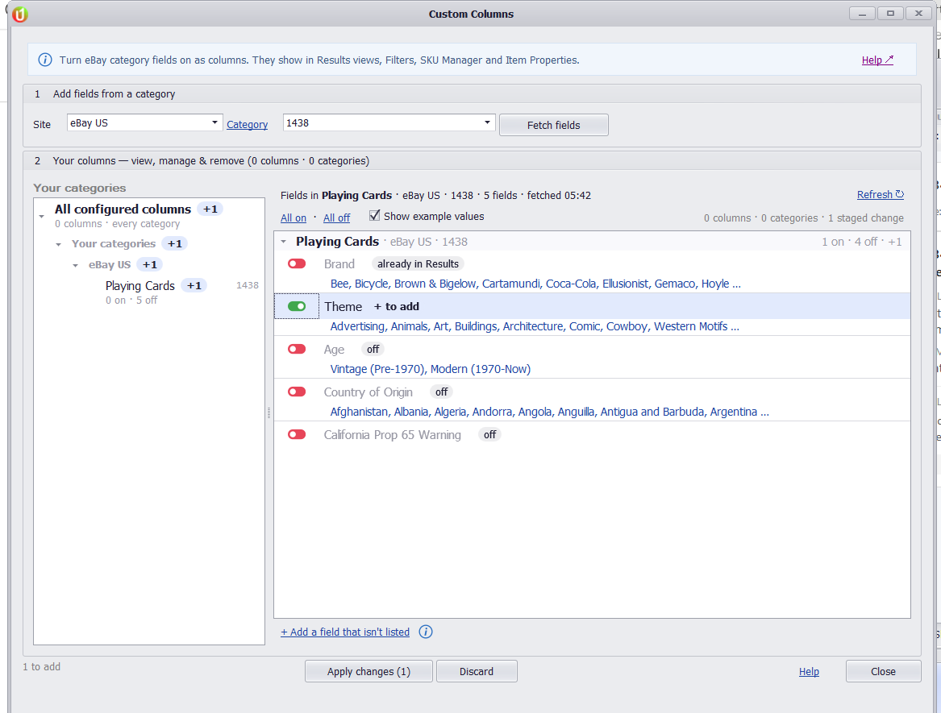Click the '1 staged change' status text
Screen dimensions: 941x713
coord(866,218)
